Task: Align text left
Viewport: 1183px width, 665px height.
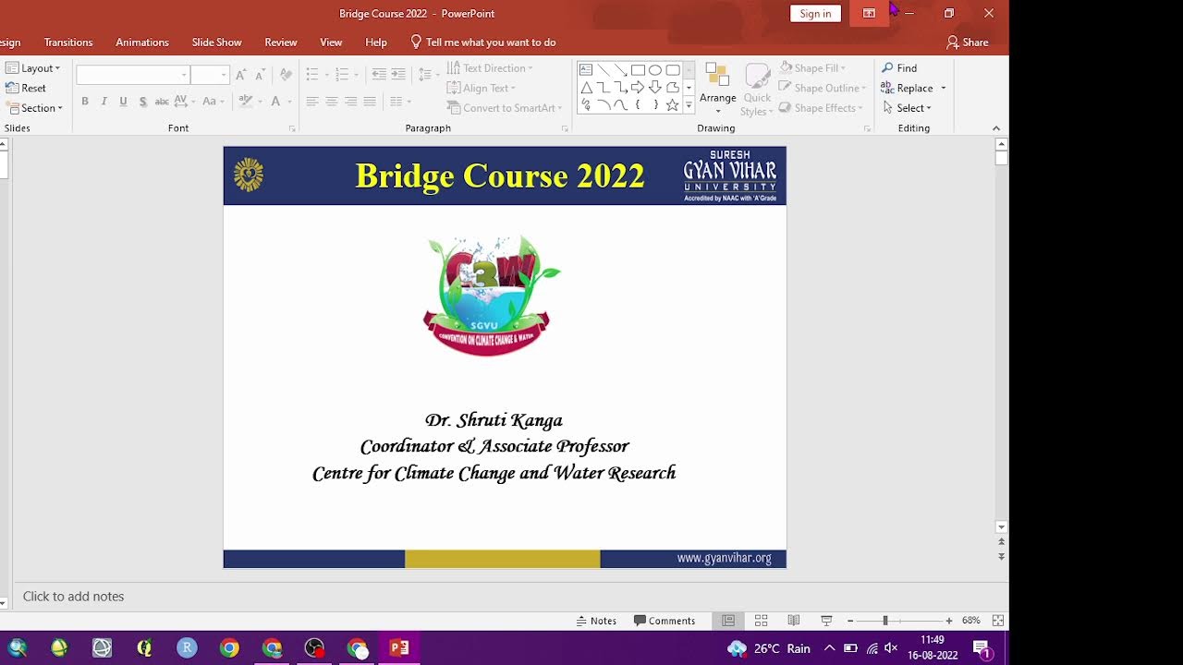Action: point(312,102)
